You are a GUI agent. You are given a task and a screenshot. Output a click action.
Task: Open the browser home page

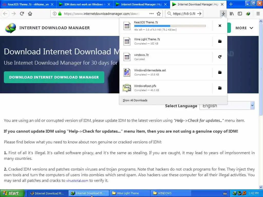coord(30,14)
